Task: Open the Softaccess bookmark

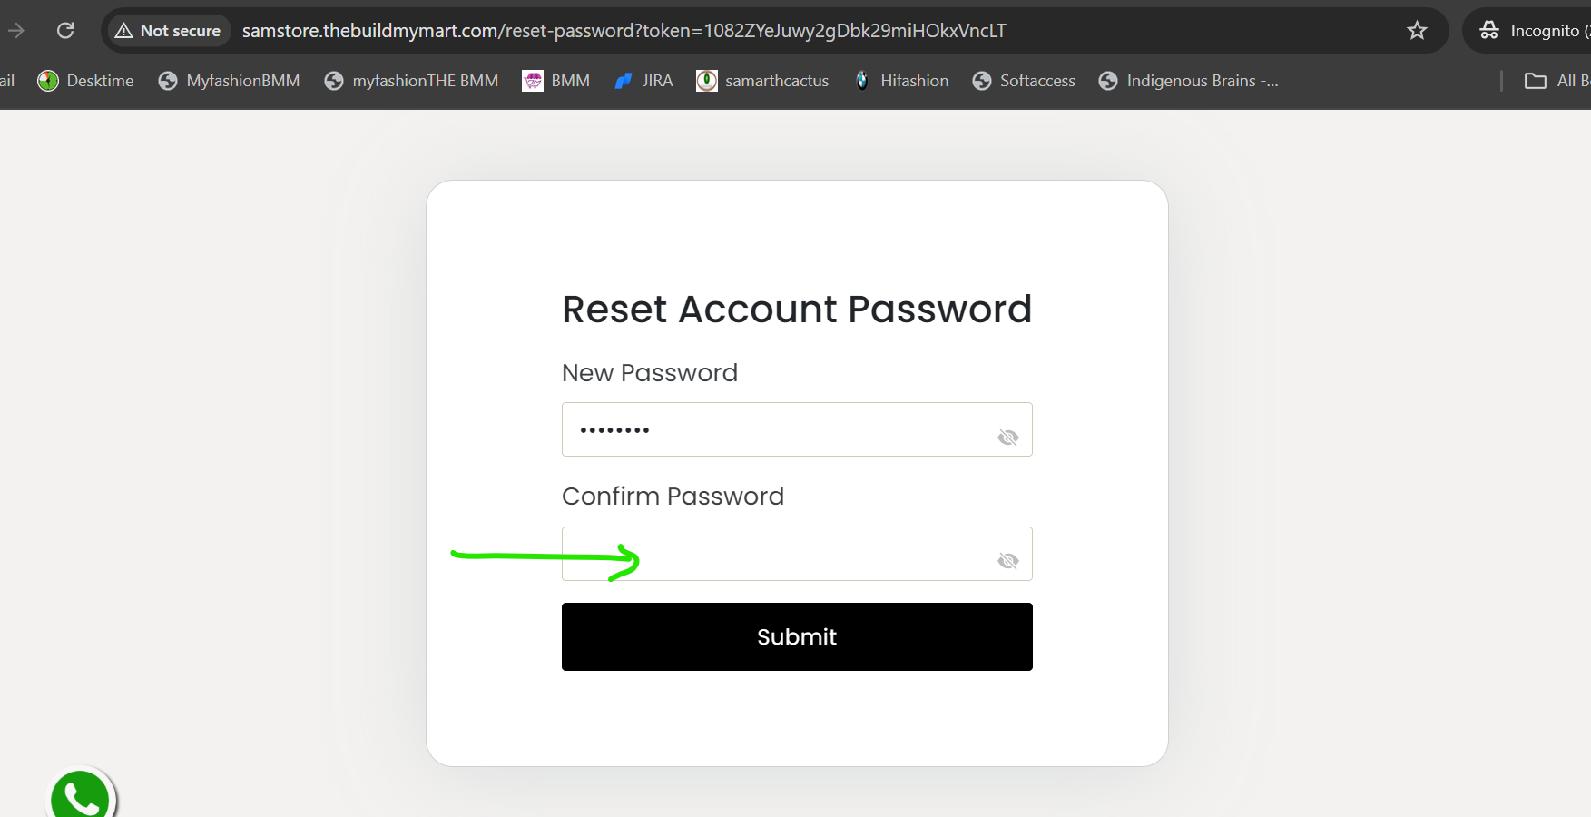Action: [1024, 81]
